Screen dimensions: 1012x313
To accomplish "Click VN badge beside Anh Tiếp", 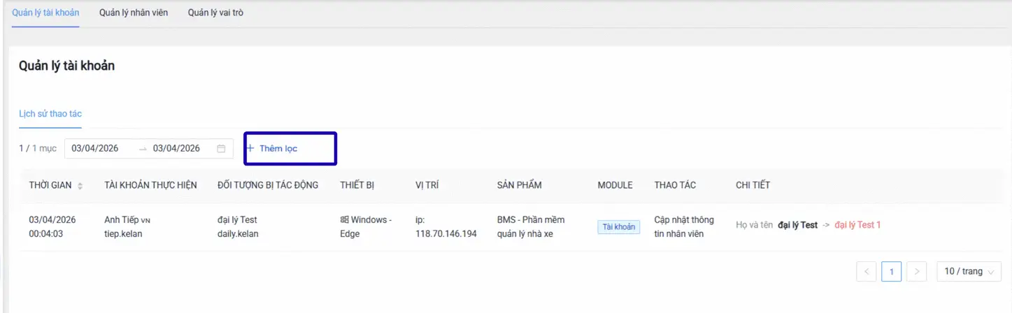I will 145,221.
